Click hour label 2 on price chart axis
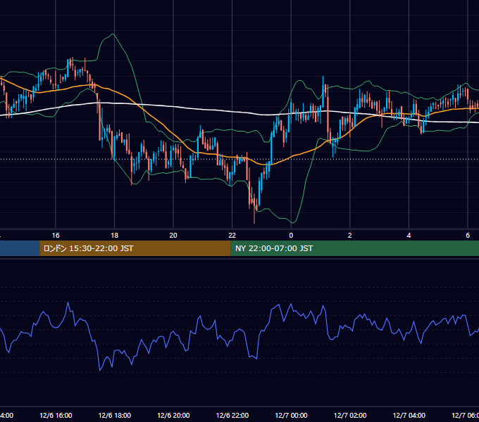Viewport: 479px width, 422px height. 350,236
